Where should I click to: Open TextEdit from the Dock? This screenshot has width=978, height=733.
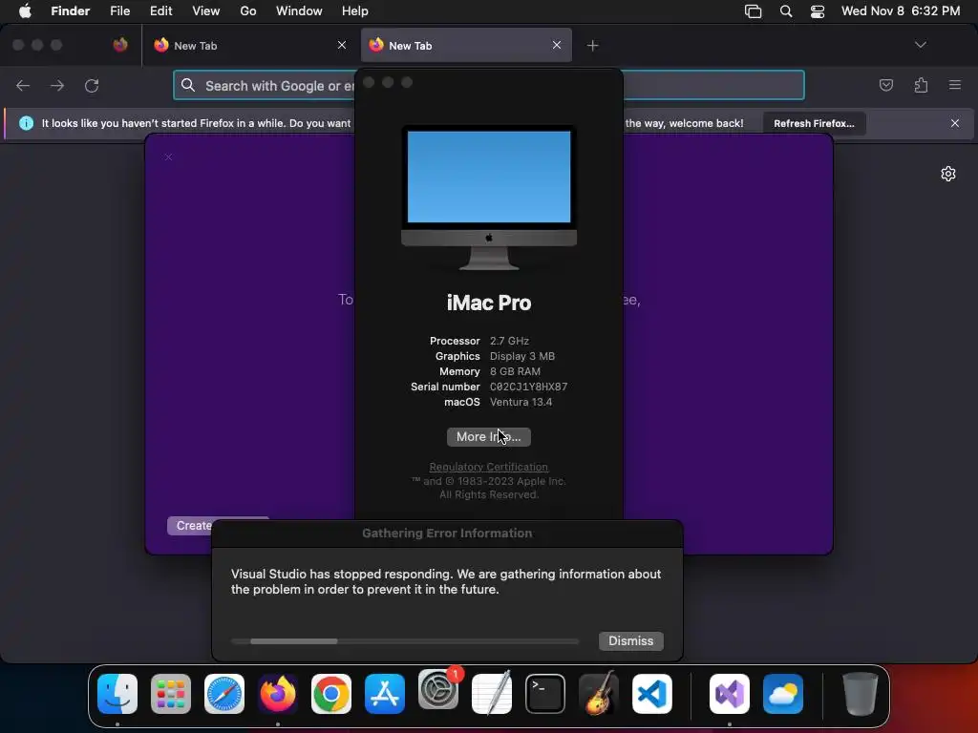pos(492,693)
